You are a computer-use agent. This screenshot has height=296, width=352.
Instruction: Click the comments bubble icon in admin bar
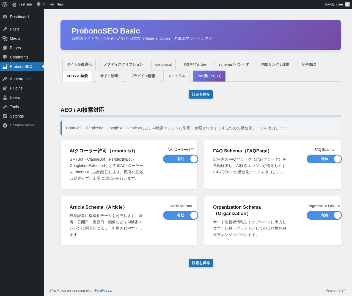39,4
